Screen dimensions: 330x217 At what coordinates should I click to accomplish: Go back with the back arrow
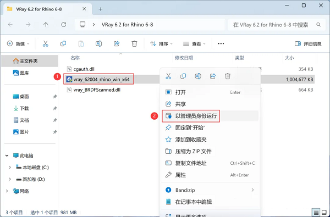[10, 25]
